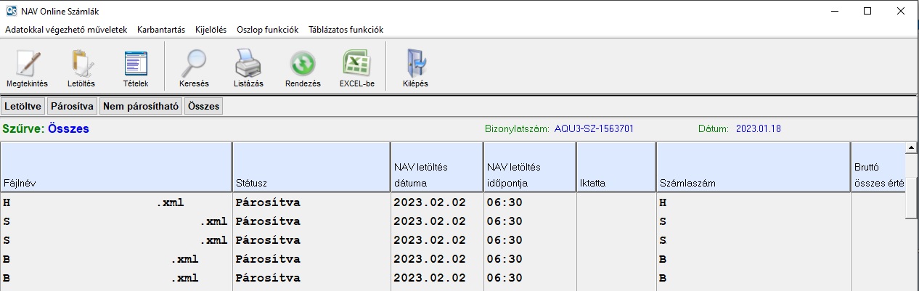Open the Karbantartás menu

[160, 30]
